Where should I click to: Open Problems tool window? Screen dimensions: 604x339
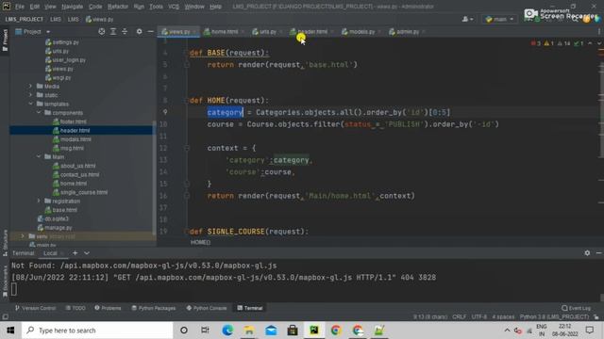pos(108,308)
